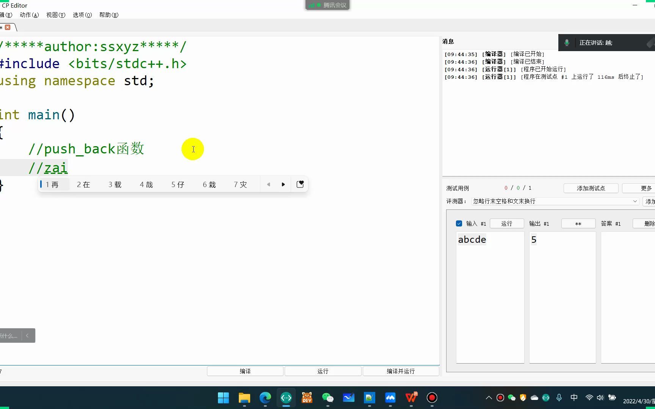Go to previous IME candidate page

[x=268, y=184]
